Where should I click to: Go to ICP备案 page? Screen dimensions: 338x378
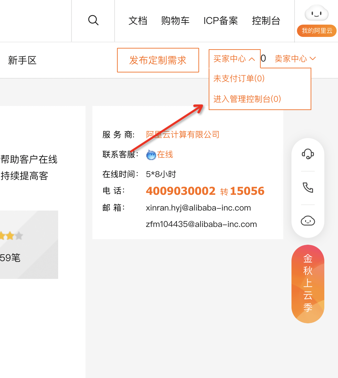[221, 21]
